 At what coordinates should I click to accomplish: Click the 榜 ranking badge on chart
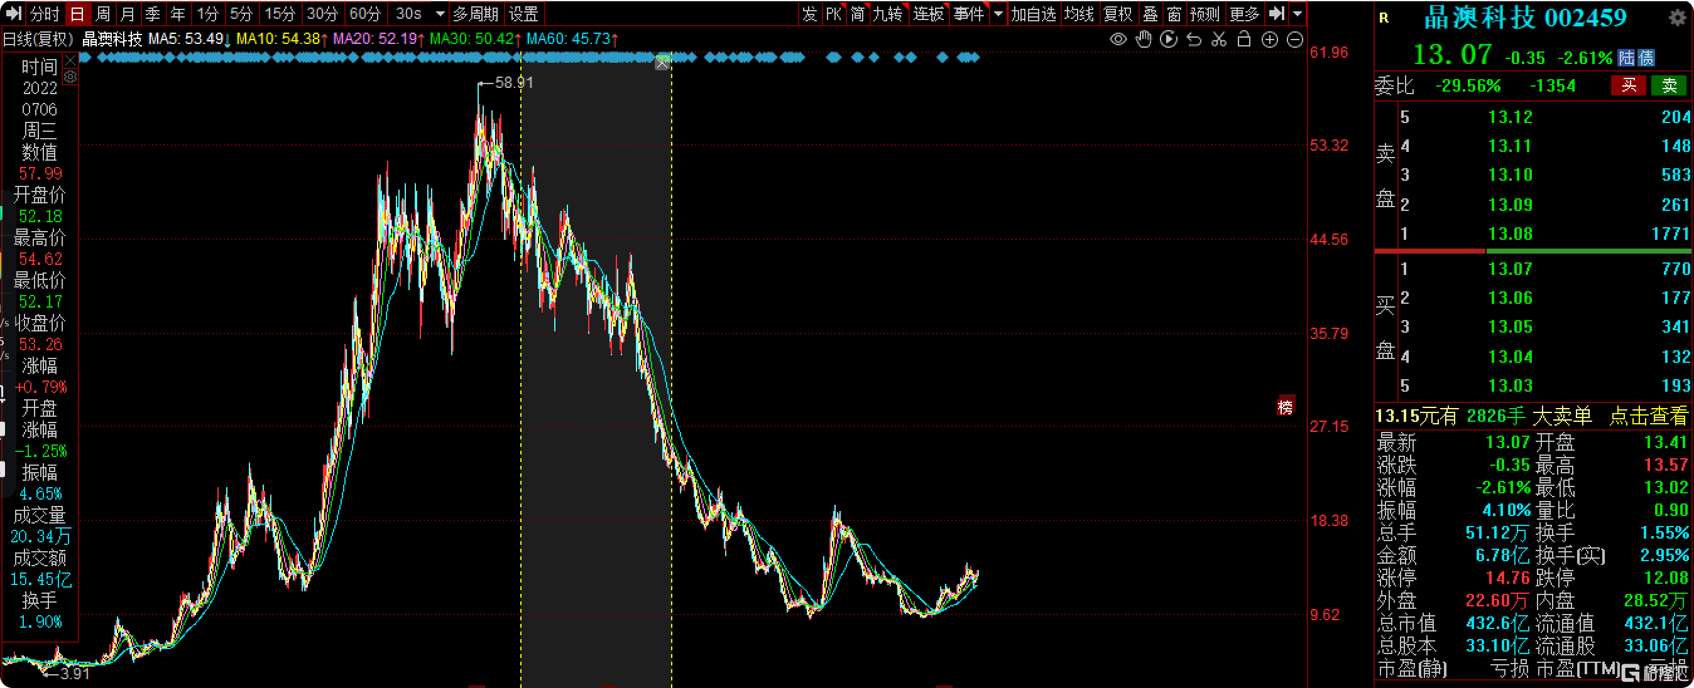(1285, 407)
